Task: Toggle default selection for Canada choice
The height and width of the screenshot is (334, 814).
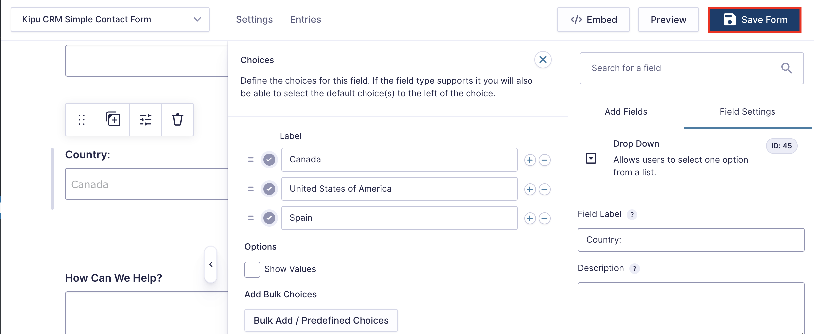Action: tap(269, 160)
